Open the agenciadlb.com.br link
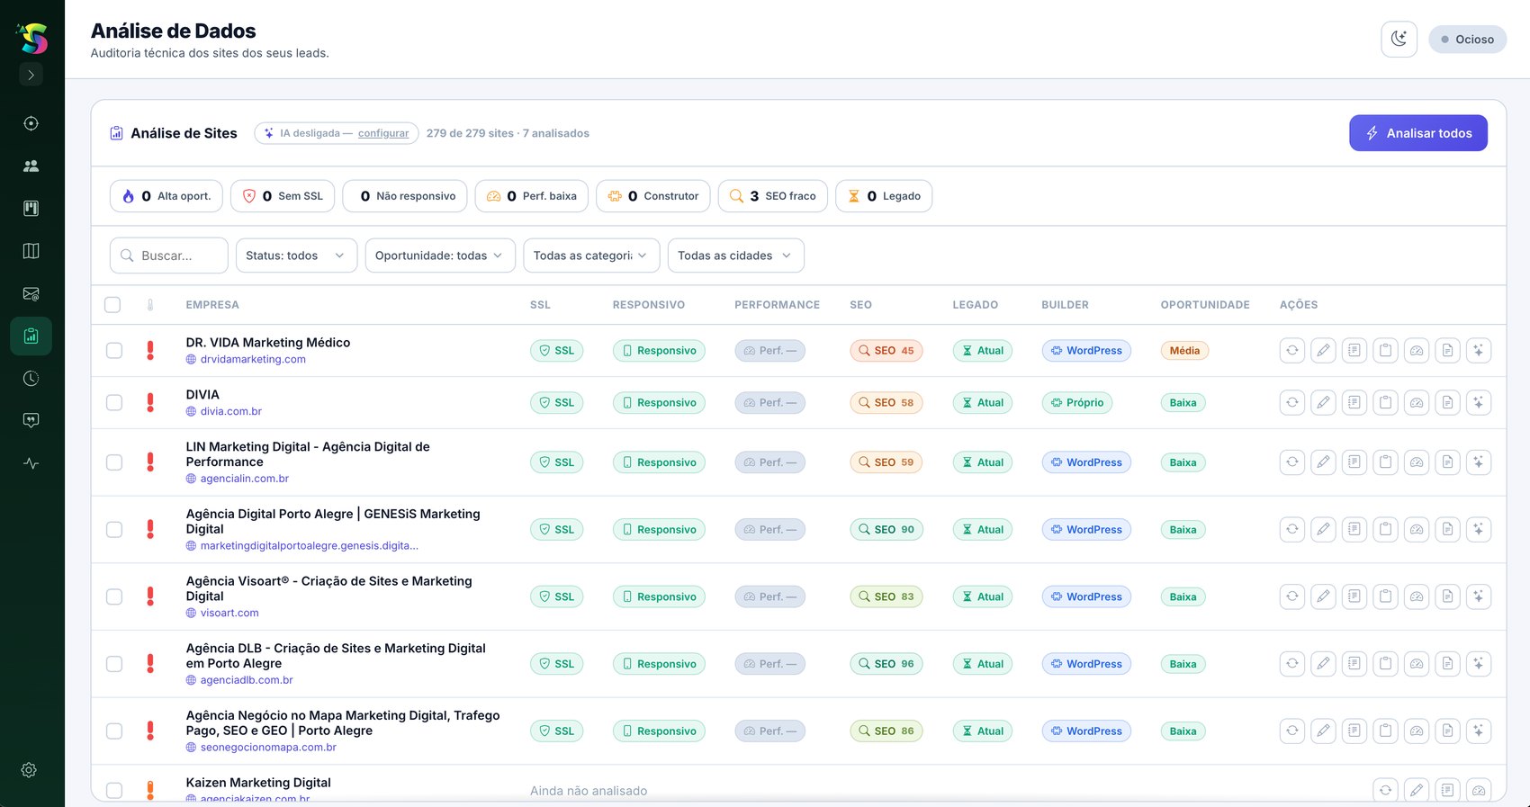 [x=247, y=680]
